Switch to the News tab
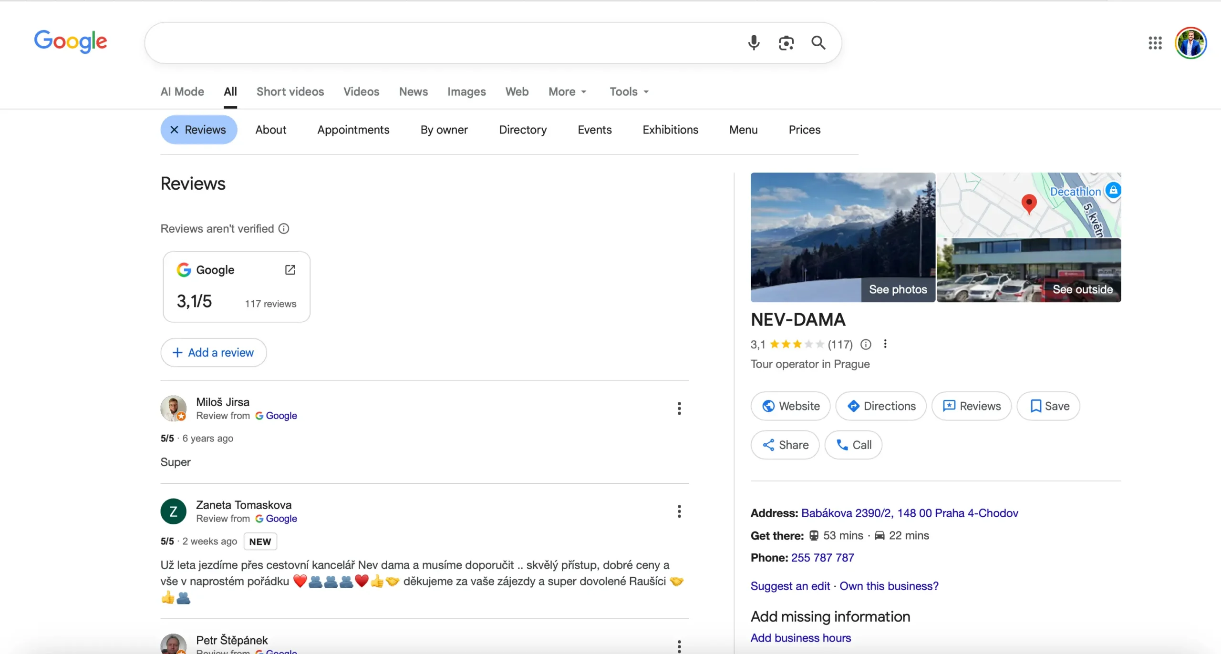 point(413,92)
